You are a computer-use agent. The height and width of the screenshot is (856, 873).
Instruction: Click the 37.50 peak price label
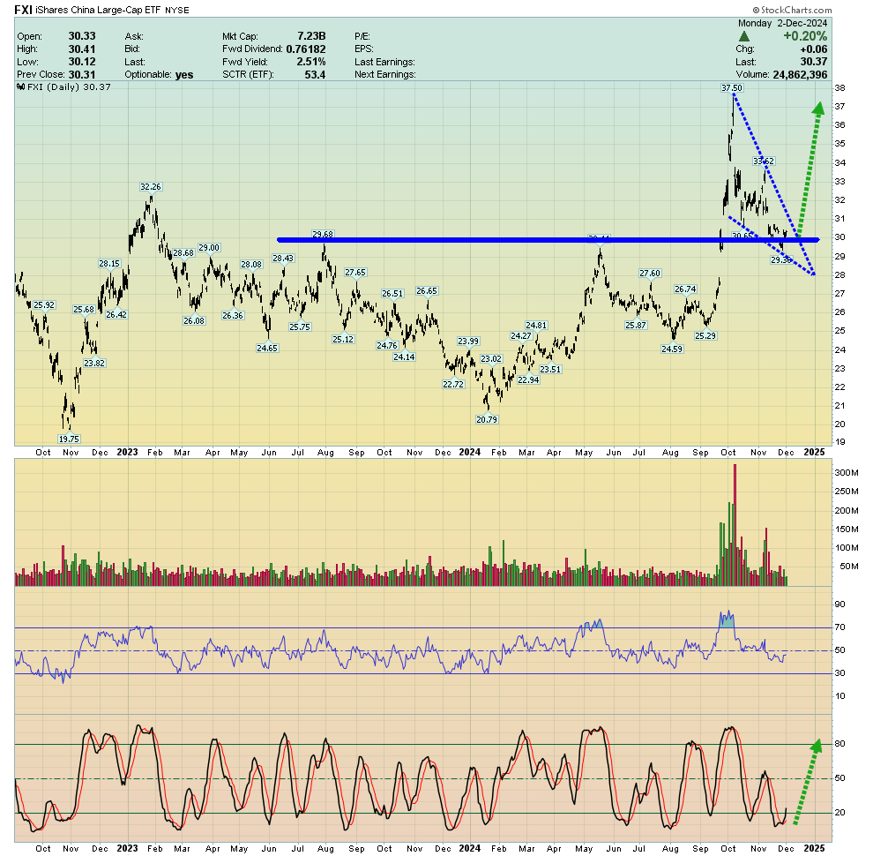[x=732, y=88]
